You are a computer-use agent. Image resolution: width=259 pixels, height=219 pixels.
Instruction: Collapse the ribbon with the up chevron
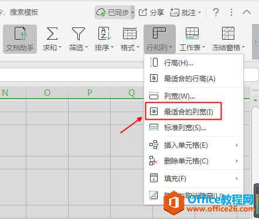pyautogui.click(x=247, y=12)
